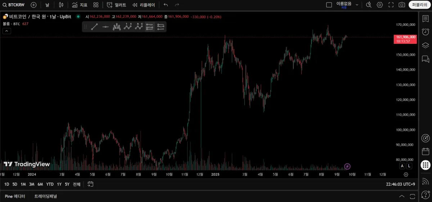Viewport: 432px width, 202px height.
Task: Click the purple lightning event marker
Action: point(347,166)
